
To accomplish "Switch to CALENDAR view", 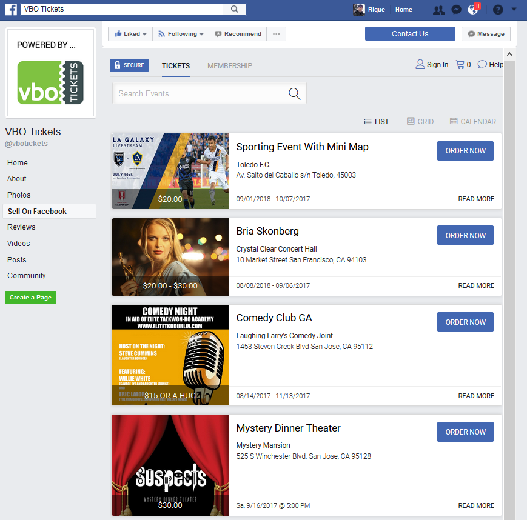I will tap(473, 122).
